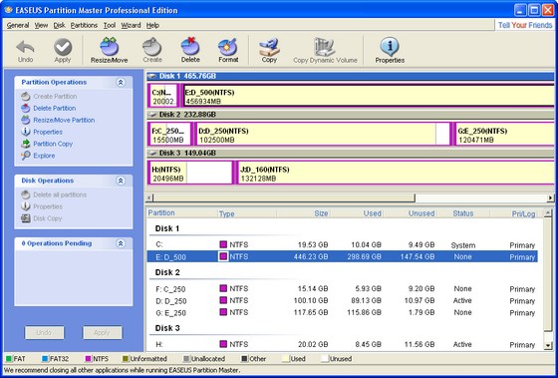Screen dimensions: 558x378
Task: Click Explore in Partition Operations
Action: point(38,156)
